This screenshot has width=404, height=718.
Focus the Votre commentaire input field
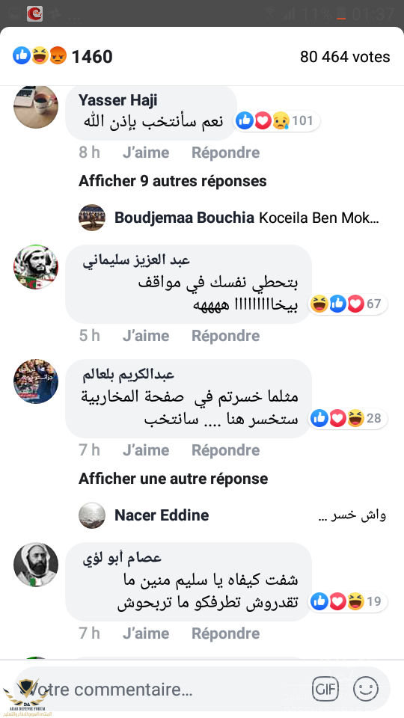pyautogui.click(x=160, y=689)
